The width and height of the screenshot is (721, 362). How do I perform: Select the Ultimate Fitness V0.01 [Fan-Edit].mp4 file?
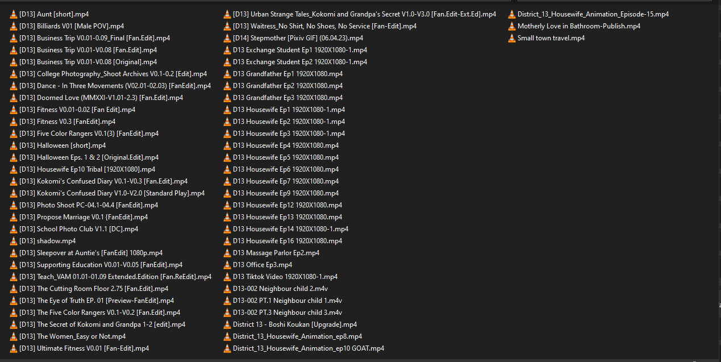[84, 348]
